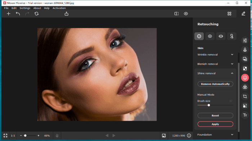
Task: Select the red Retouching face icon
Action: [x=245, y=78]
